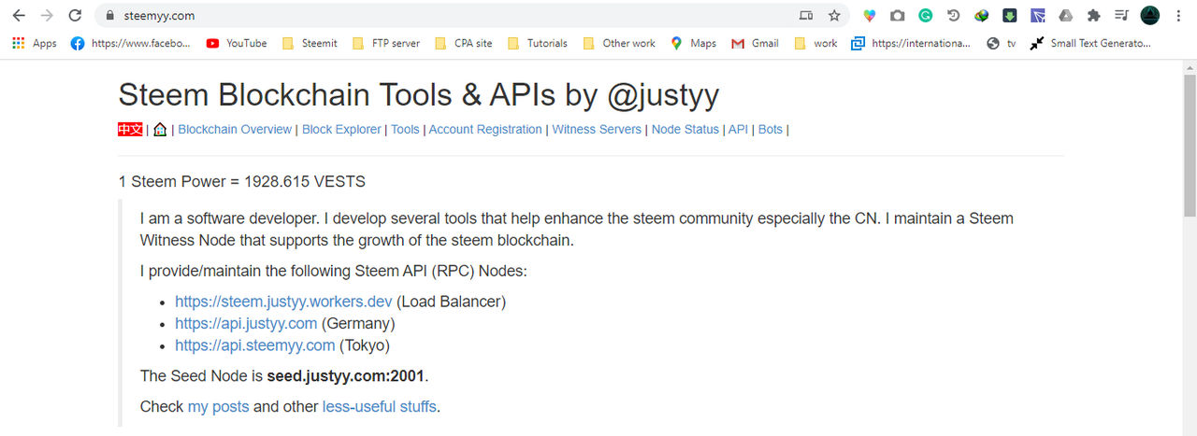Open the YouTube bookmark

tap(237, 43)
